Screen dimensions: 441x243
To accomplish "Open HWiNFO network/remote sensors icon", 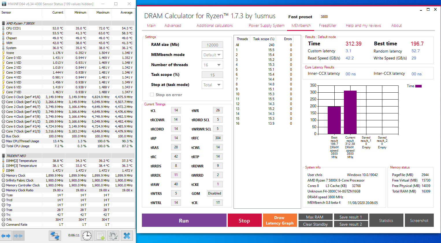I will 55,236.
